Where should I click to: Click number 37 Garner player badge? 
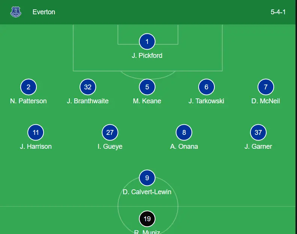pyautogui.click(x=258, y=133)
